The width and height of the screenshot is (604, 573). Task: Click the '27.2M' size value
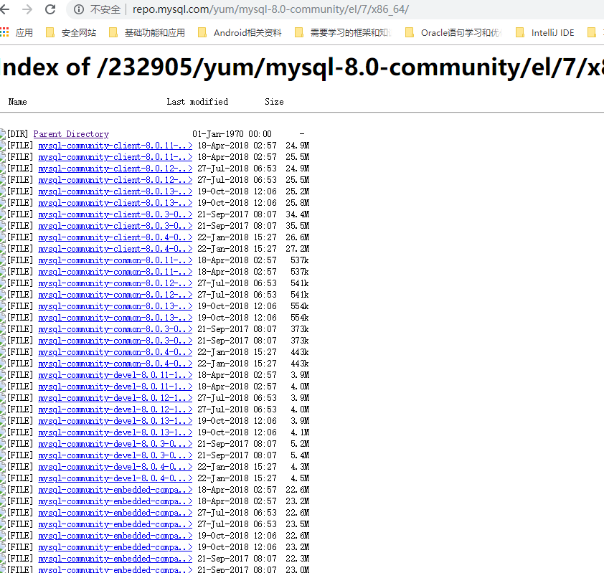(x=298, y=249)
